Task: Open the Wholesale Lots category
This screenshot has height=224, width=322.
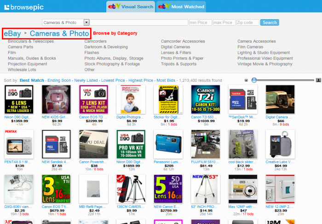Action: tap(22, 70)
